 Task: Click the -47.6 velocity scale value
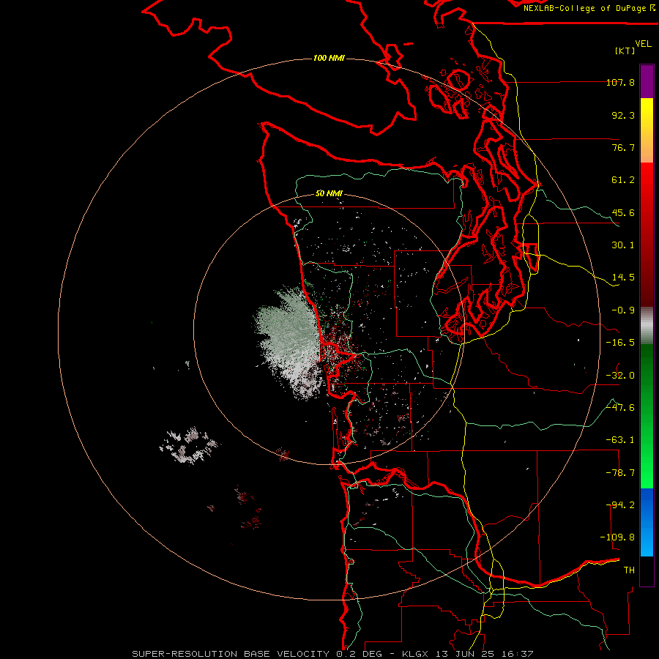pos(620,408)
